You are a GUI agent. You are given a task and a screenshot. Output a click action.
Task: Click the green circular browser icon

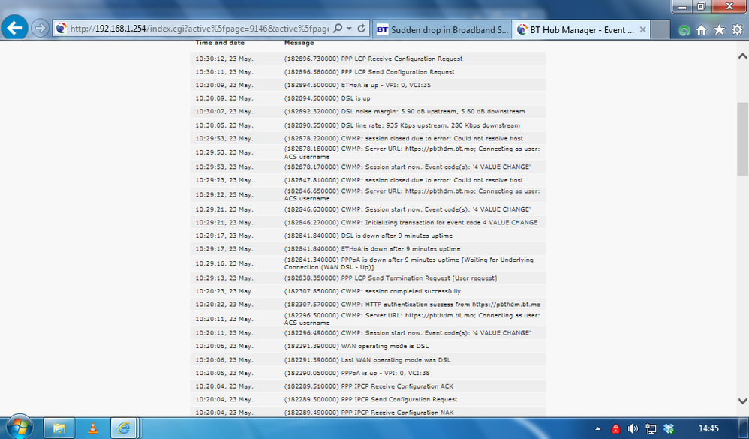pyautogui.click(x=684, y=30)
